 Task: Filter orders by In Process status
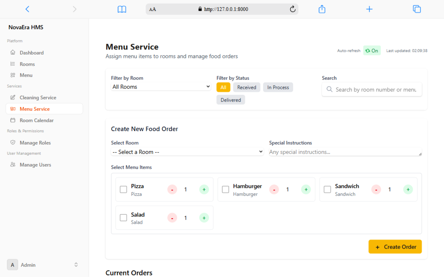[x=278, y=87]
